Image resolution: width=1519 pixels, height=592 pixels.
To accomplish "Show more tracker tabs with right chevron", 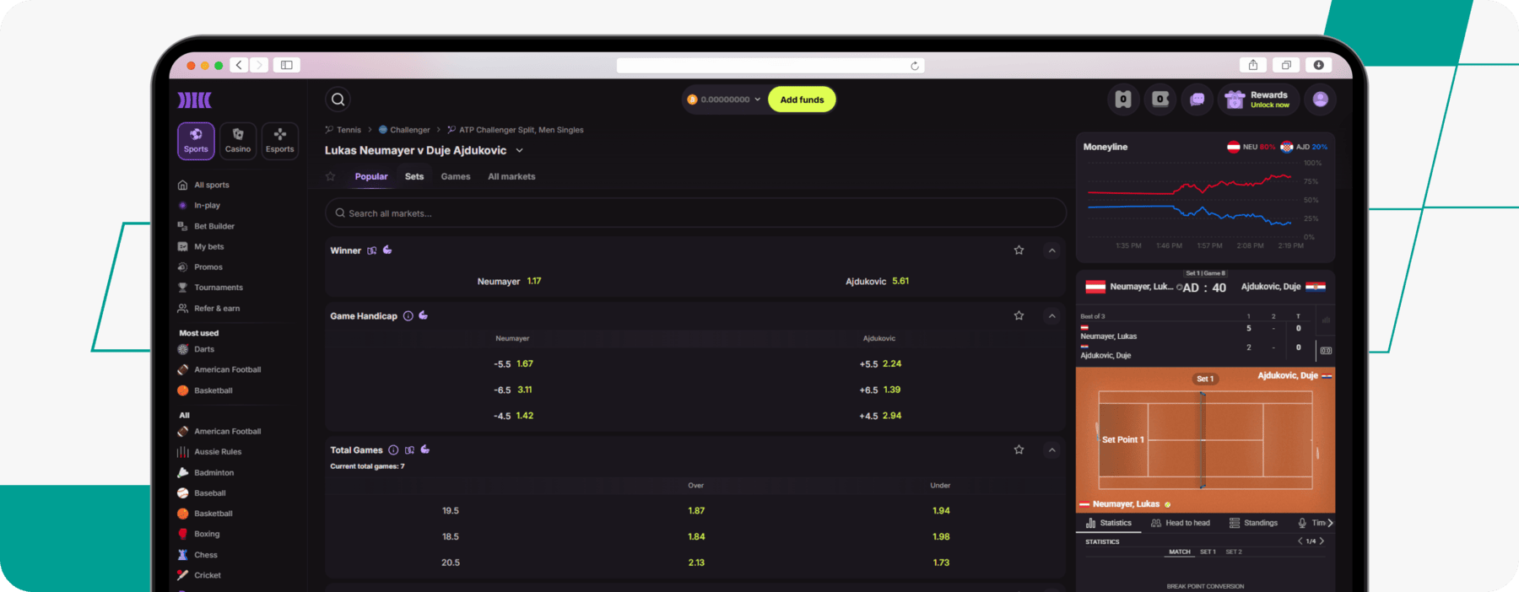I will tap(1331, 523).
